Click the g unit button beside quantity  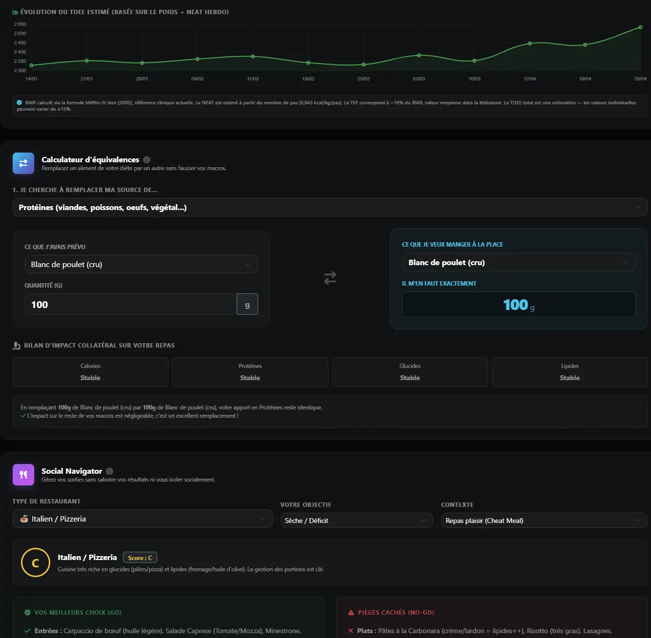click(247, 304)
